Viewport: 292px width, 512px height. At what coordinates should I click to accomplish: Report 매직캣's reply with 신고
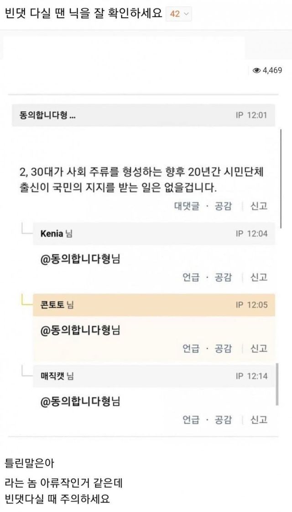[x=259, y=420]
